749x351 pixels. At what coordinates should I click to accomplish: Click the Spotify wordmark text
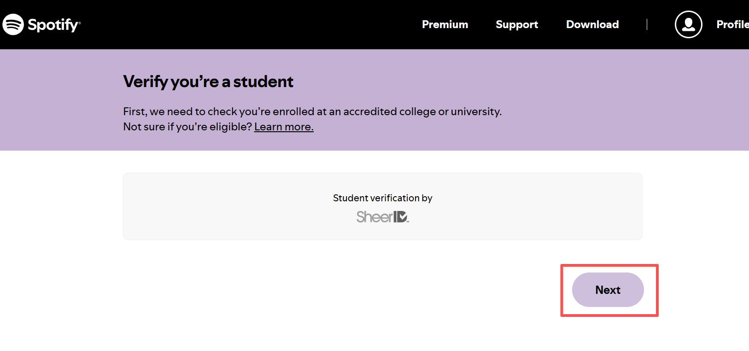tap(53, 24)
